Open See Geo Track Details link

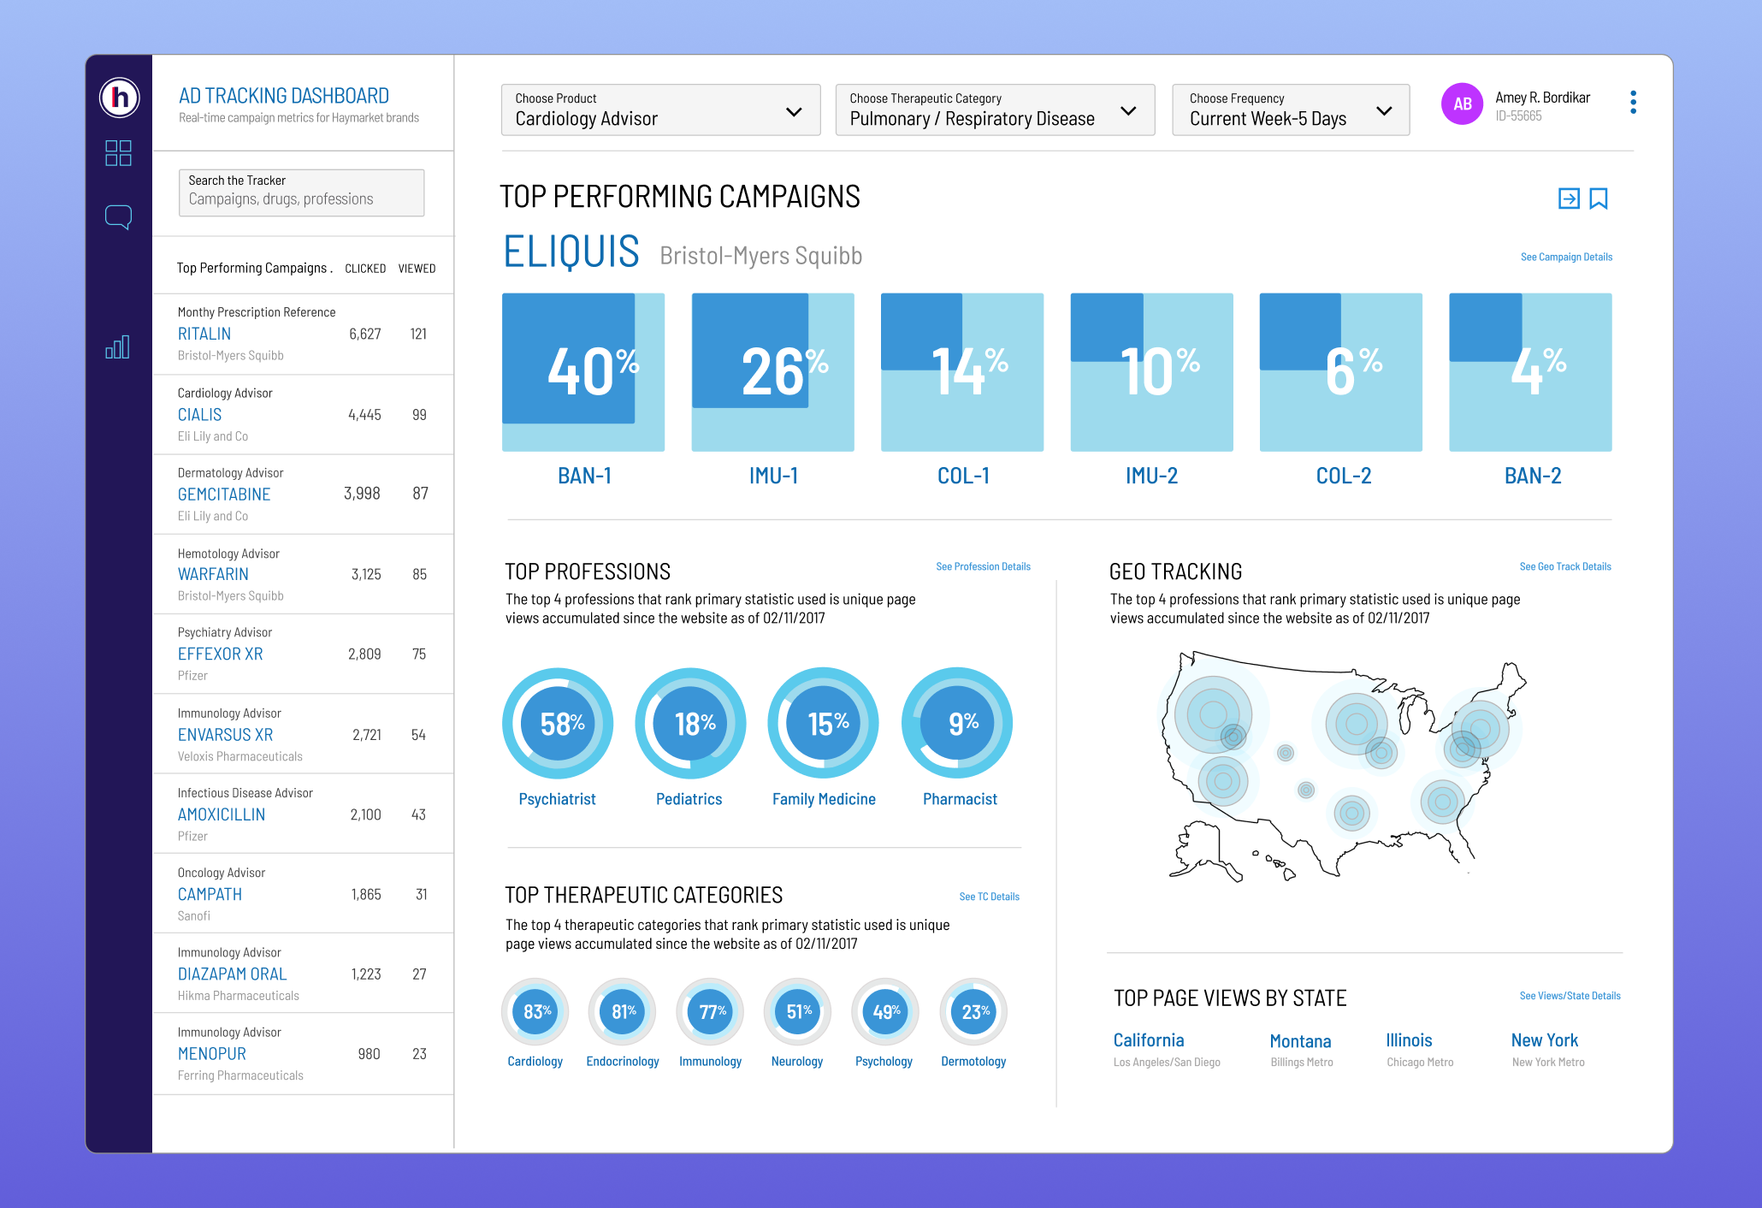(1564, 566)
